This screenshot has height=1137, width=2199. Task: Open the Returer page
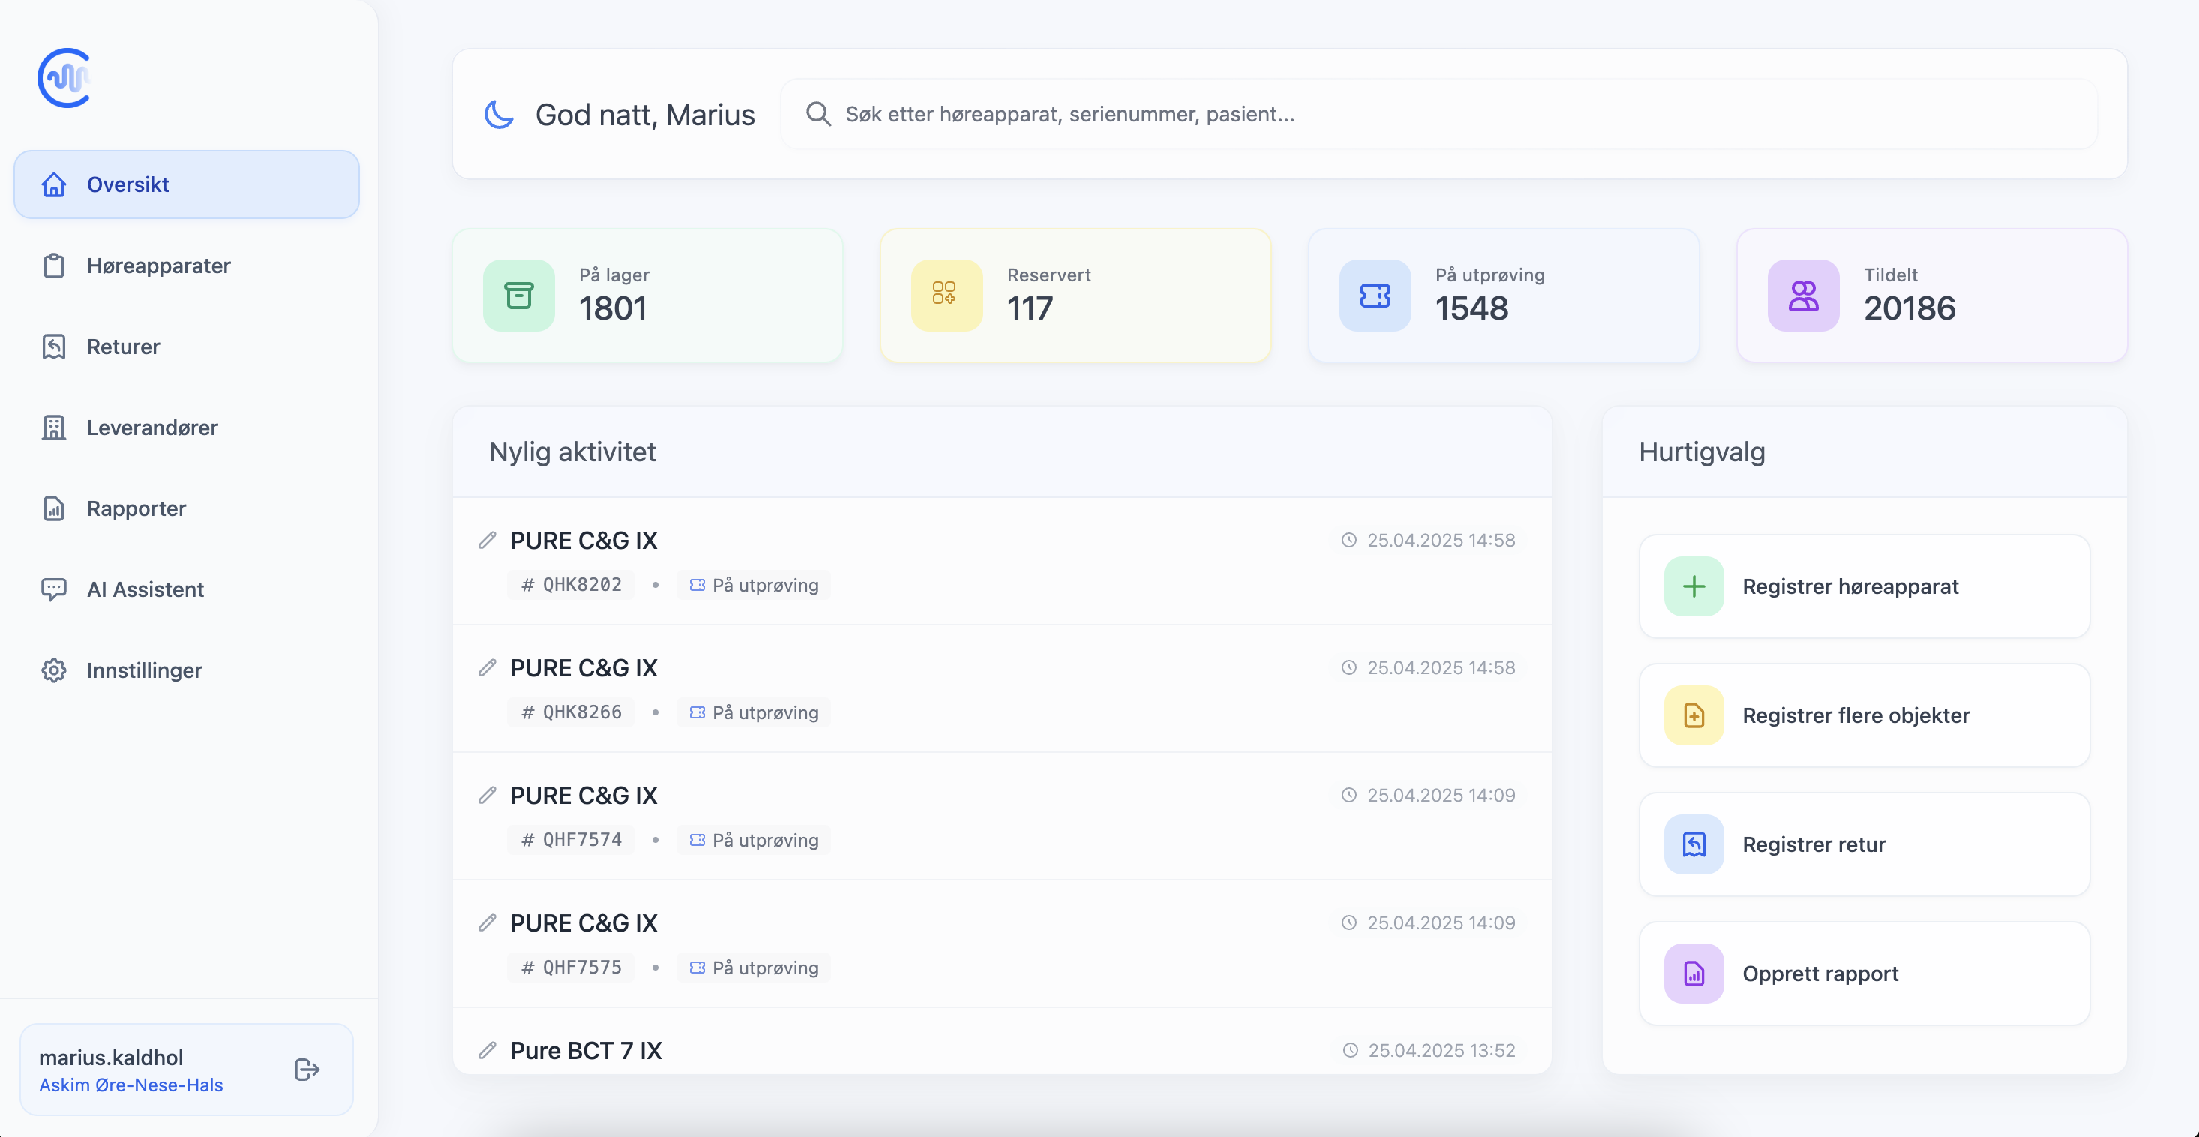tap(186, 346)
